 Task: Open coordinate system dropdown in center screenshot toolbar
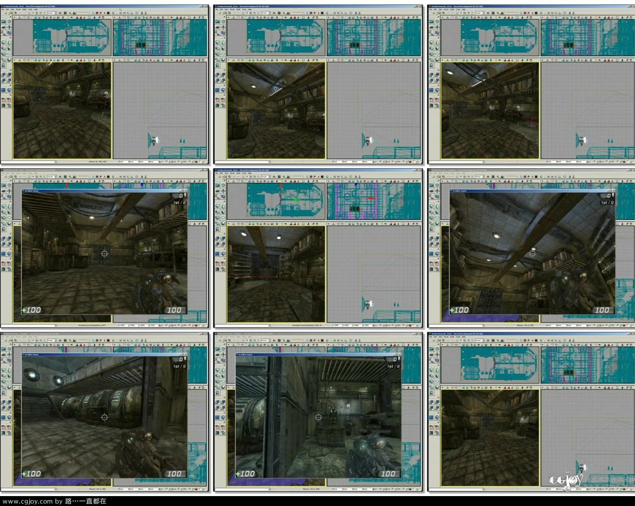point(266,177)
